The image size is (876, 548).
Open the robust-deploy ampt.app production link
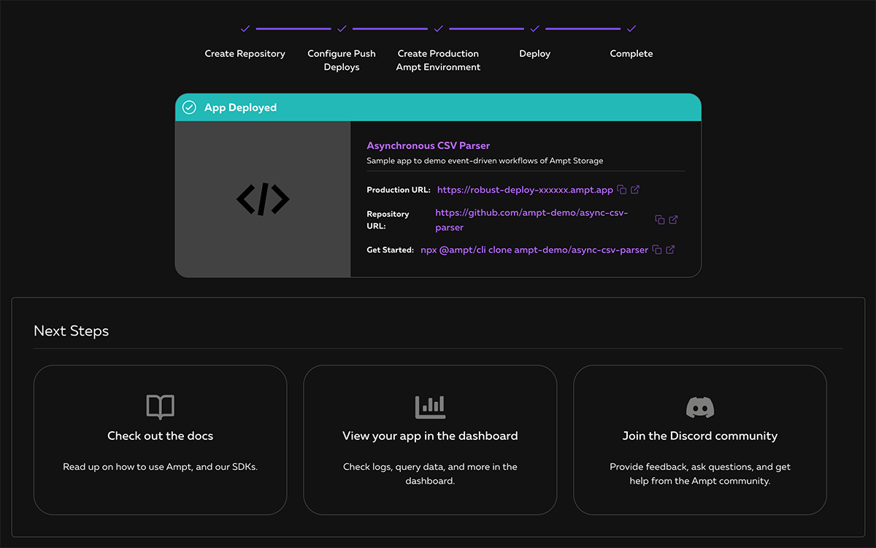(525, 190)
